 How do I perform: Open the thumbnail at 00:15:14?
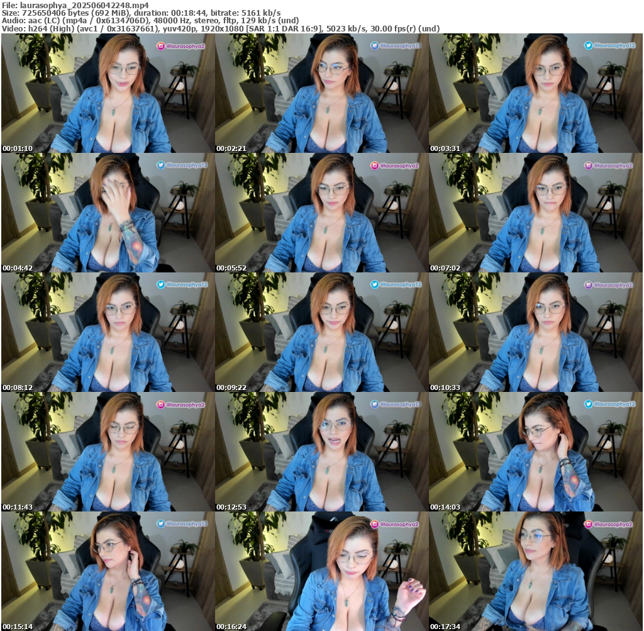[x=108, y=571]
